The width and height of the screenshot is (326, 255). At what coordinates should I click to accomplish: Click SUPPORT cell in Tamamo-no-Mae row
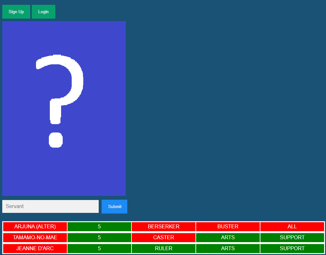[x=292, y=238]
